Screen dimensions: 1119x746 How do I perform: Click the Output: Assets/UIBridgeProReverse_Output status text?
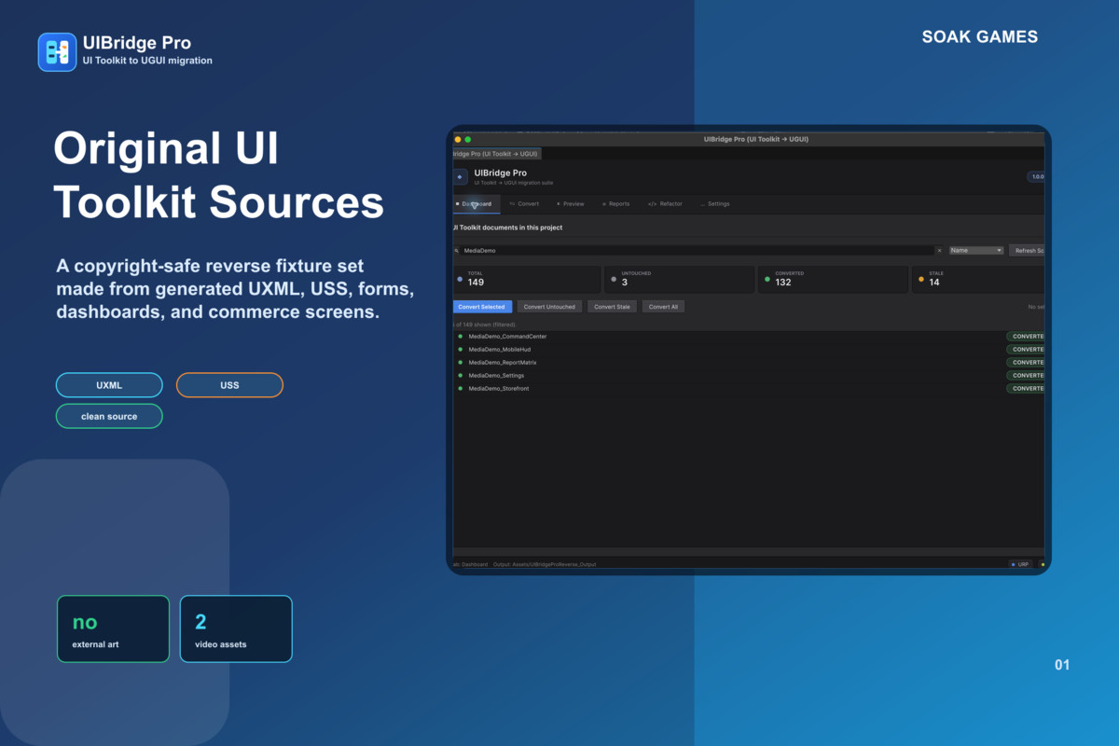[545, 564]
